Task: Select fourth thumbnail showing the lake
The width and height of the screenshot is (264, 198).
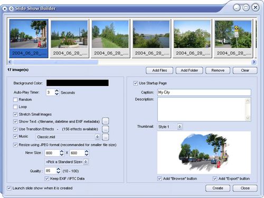Action: 151,39
